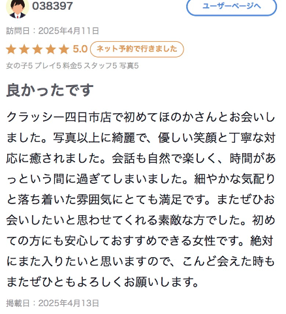
Task: Click the 写真5 rating label
Action: click(x=129, y=65)
